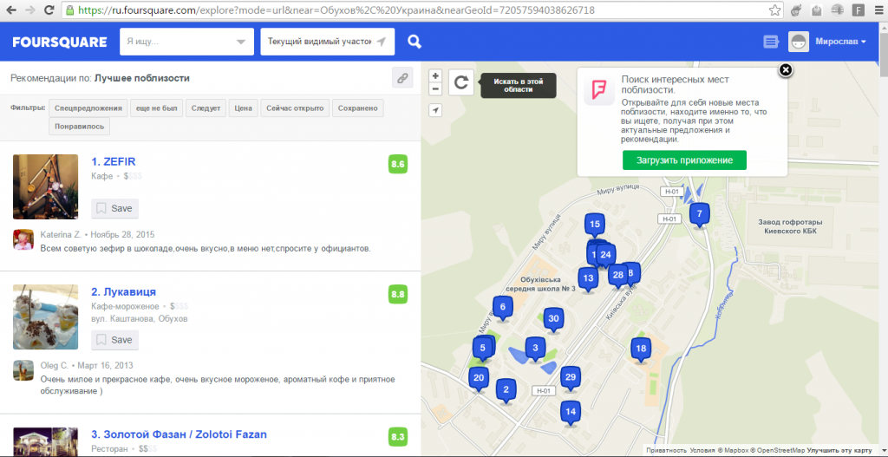The height and width of the screenshot is (457, 888).
Task: Toggle the Следует filter
Action: (x=206, y=108)
